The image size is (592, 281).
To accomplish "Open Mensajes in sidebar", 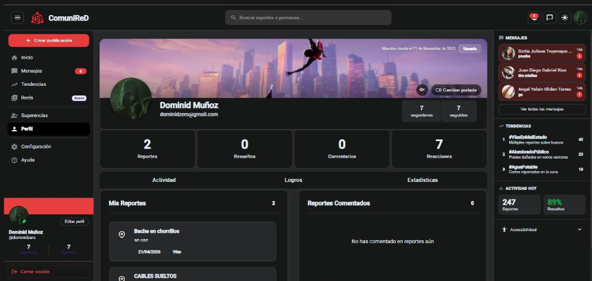I will tap(49, 71).
